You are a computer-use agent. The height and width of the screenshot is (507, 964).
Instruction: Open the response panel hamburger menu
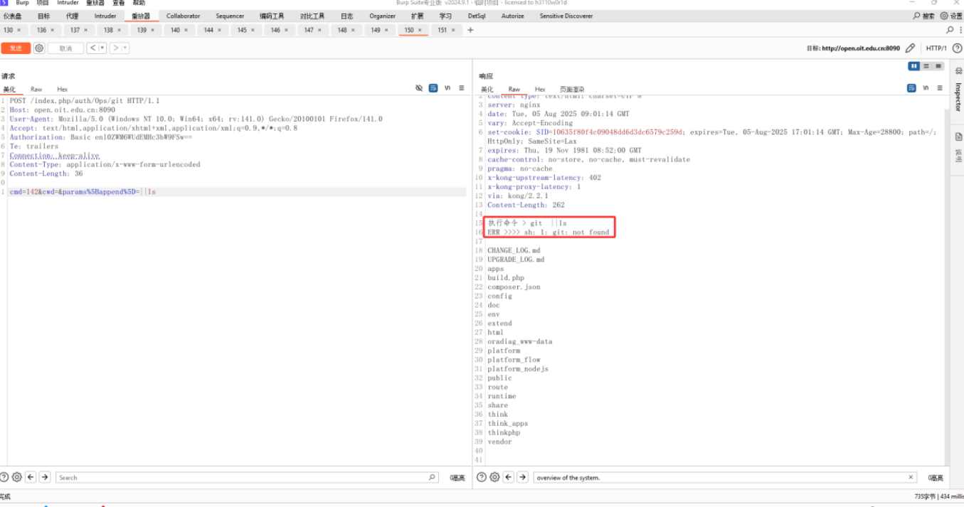tap(940, 88)
